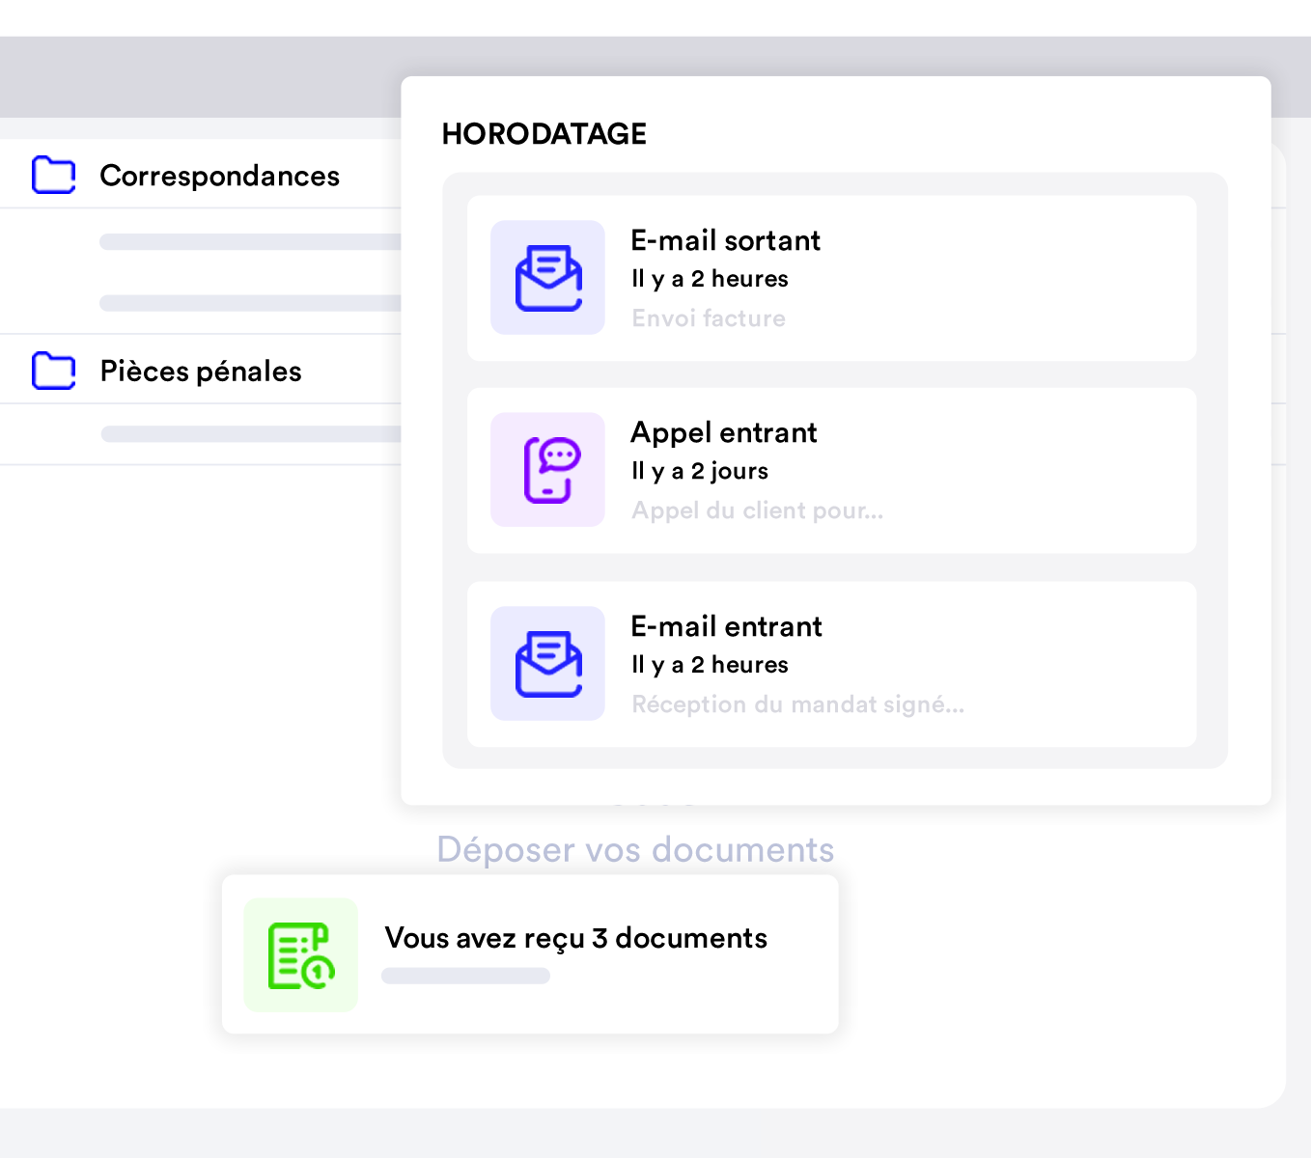Click the HORODATAGE panel heading

(544, 134)
